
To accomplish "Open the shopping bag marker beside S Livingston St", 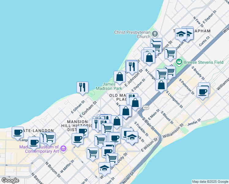I will 161,85.
